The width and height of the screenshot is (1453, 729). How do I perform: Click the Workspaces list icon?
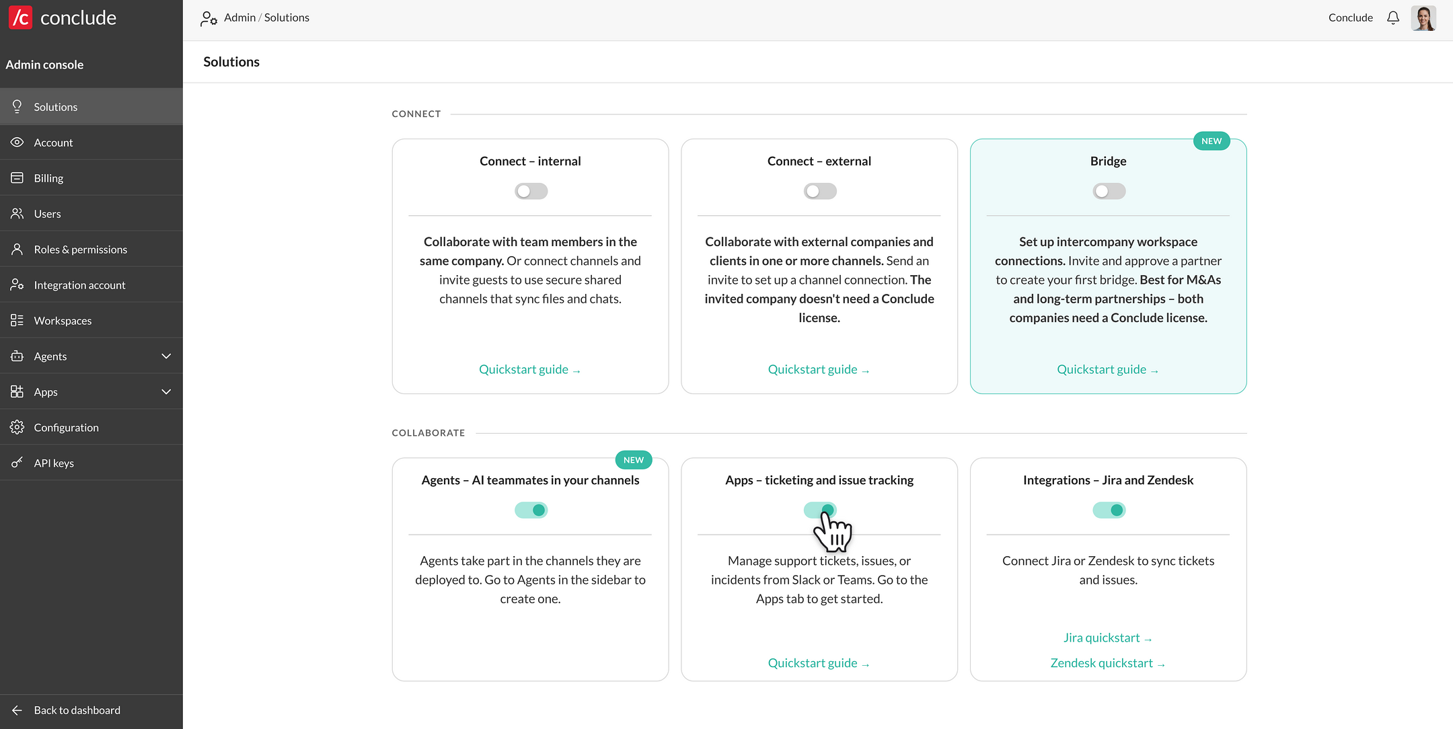(x=17, y=320)
